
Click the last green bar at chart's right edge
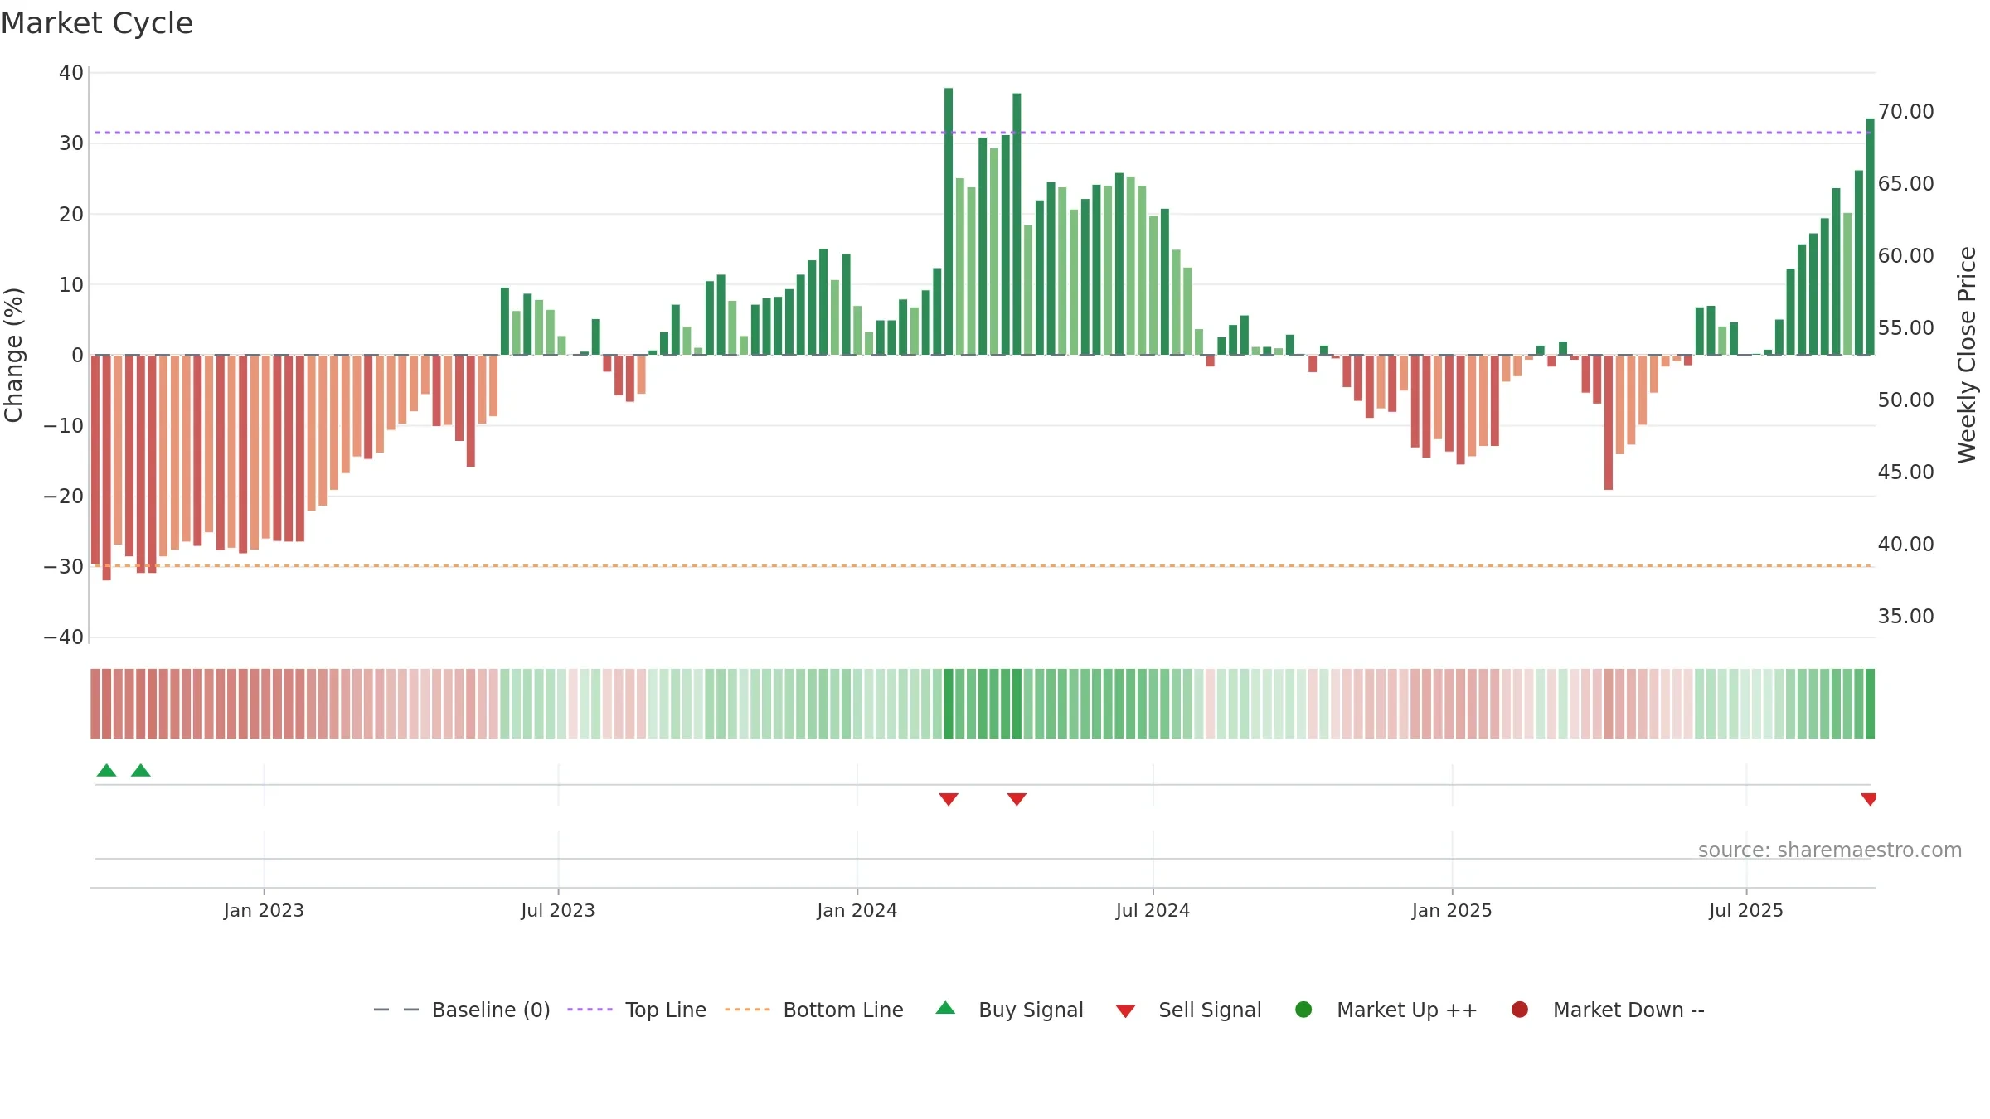point(1870,237)
